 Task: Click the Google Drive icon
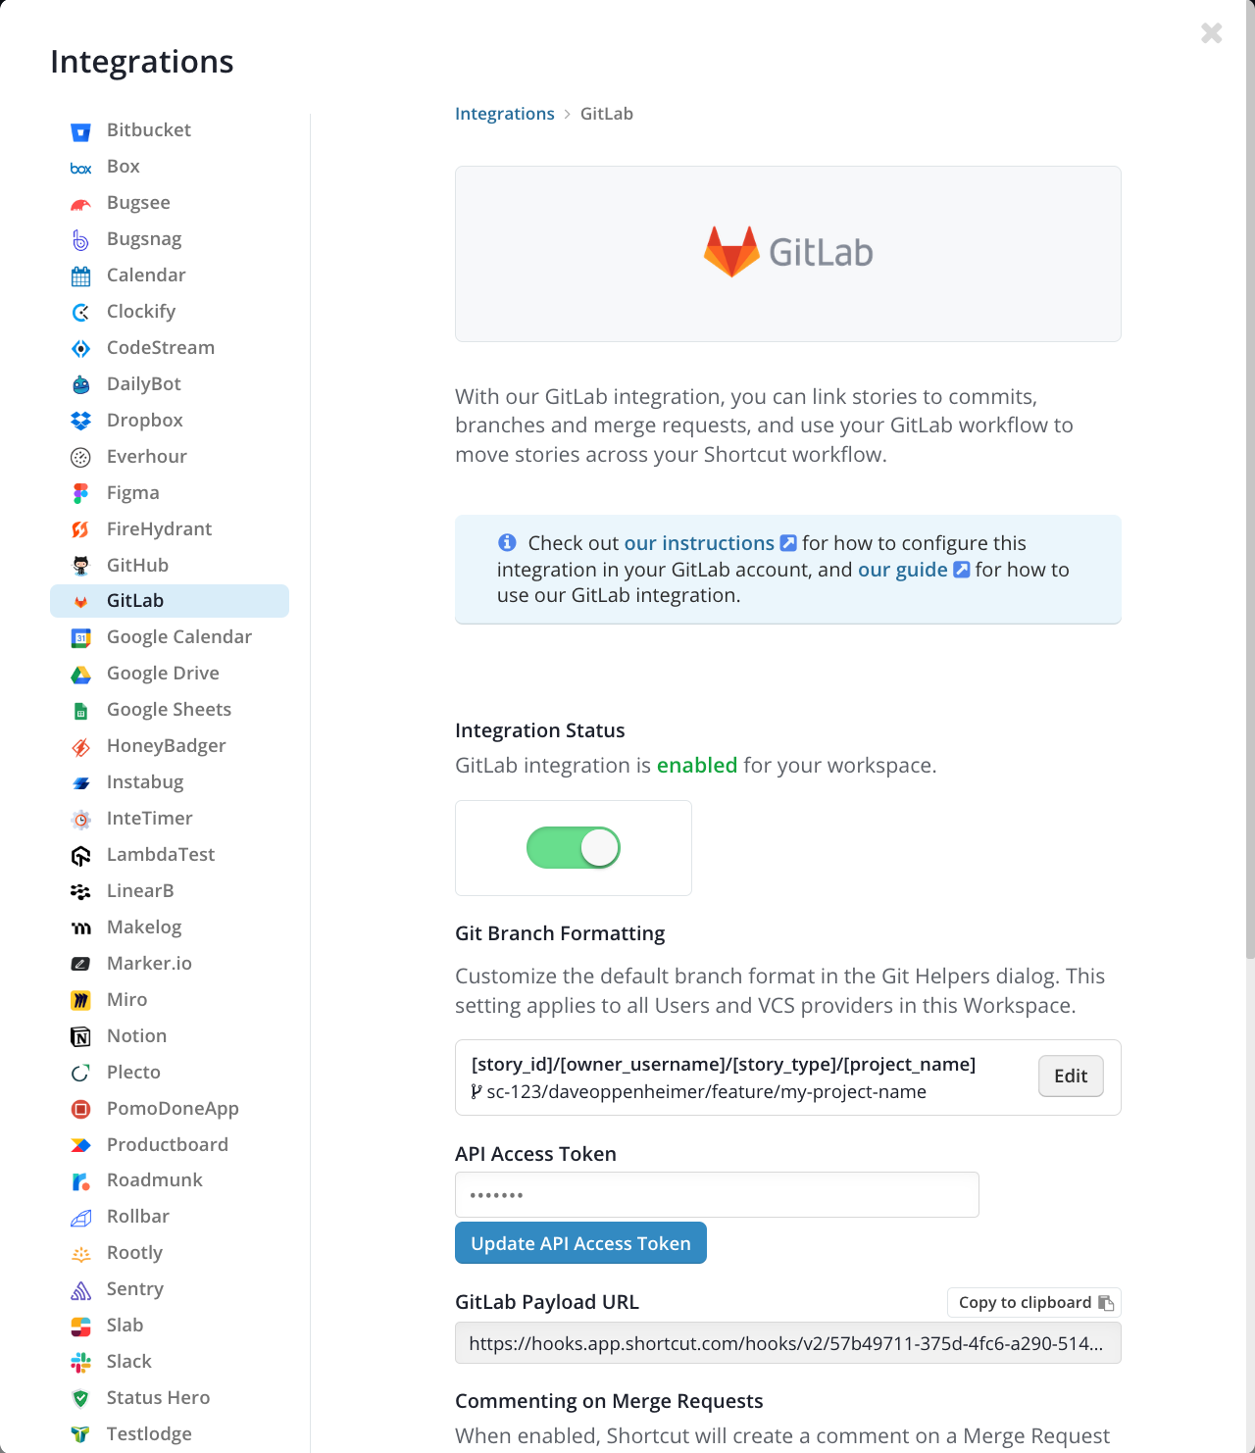(81, 675)
